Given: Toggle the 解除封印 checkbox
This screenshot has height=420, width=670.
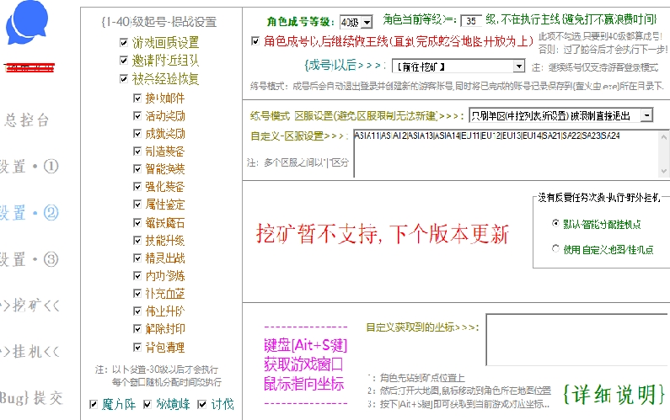Looking at the screenshot, I should [137, 328].
